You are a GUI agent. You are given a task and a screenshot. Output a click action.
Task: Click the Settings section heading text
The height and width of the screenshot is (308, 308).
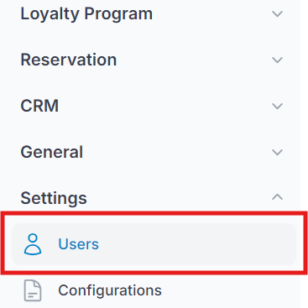(54, 198)
